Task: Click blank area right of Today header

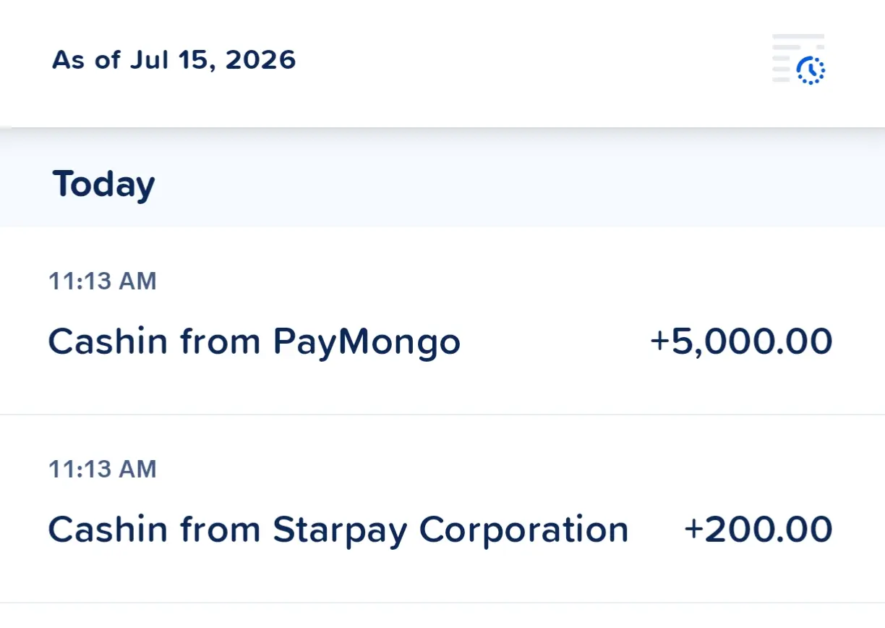Action: 521,184
